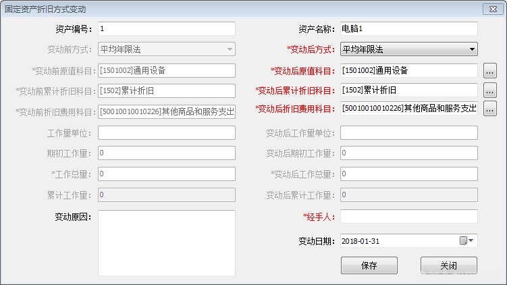Click the 变动日期 date field

click(x=398, y=241)
